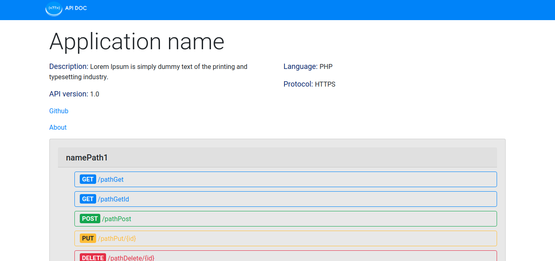
Task: Click the red DELETE method badge
Action: click(x=93, y=258)
